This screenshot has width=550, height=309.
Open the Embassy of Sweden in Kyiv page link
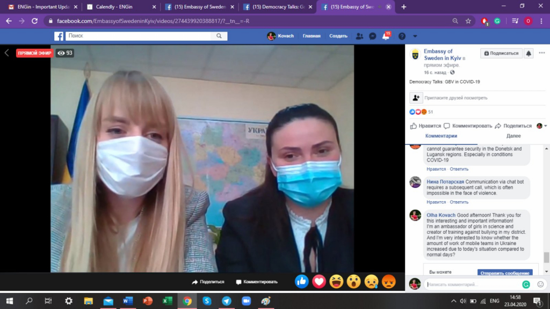click(x=443, y=55)
